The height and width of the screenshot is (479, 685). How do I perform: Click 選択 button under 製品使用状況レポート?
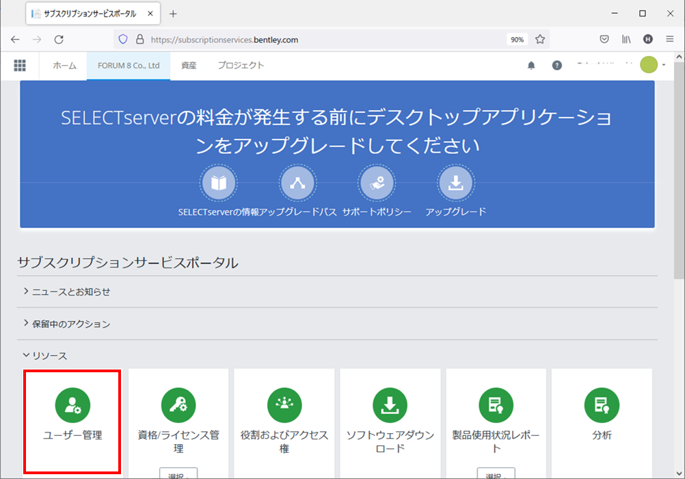496,474
